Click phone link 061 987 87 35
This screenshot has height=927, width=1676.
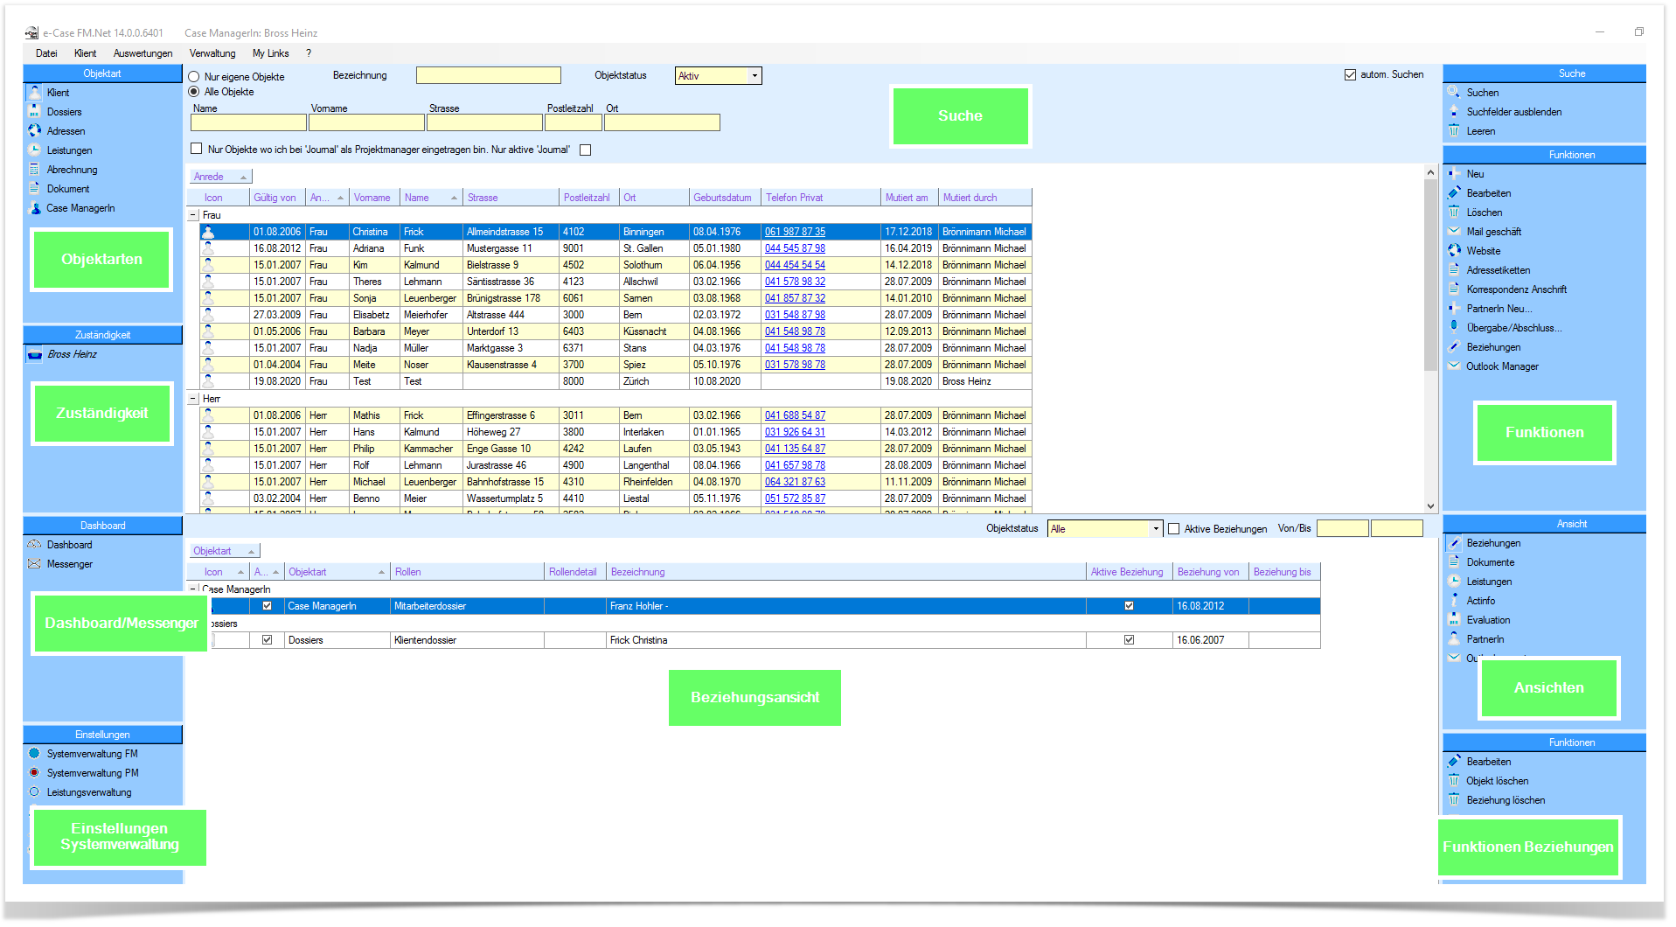coord(795,232)
